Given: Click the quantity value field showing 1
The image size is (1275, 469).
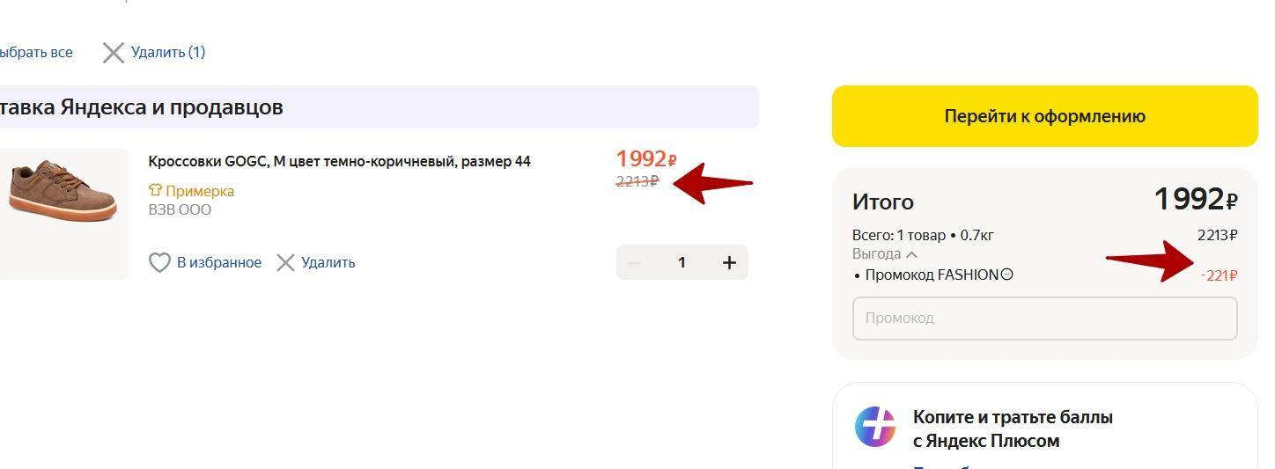Looking at the screenshot, I should click(682, 262).
